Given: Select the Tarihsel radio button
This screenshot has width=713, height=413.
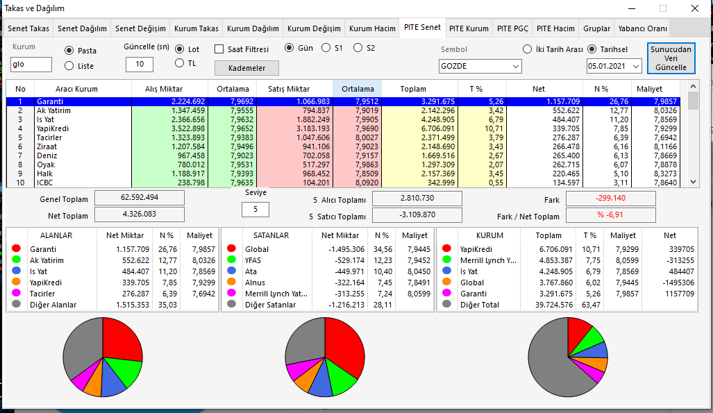Looking at the screenshot, I should (592, 49).
